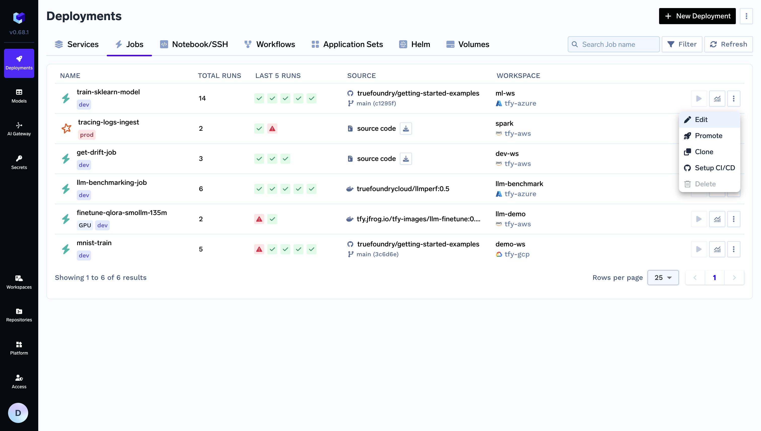Download source code for tracing-logs-ingest
The image size is (761, 431).
(x=405, y=128)
